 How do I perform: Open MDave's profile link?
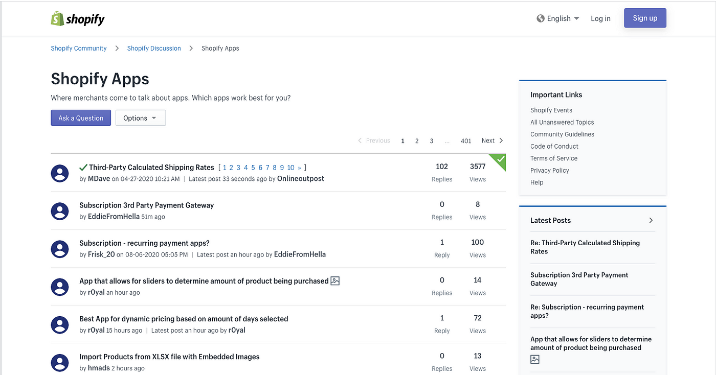(99, 179)
